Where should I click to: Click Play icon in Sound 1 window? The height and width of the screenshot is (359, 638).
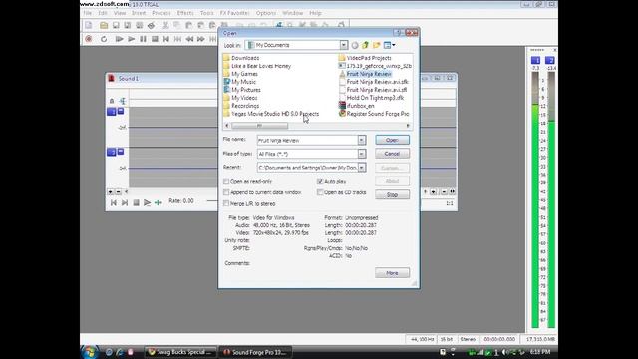[x=147, y=202]
